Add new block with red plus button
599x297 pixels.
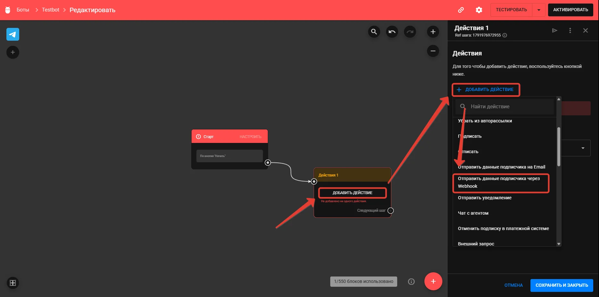tap(433, 281)
